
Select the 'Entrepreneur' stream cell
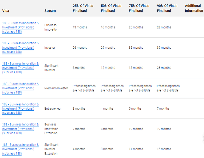click(53, 108)
